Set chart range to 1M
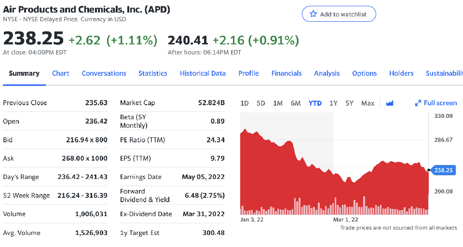Screen dimensions: 463x247 point(278,103)
